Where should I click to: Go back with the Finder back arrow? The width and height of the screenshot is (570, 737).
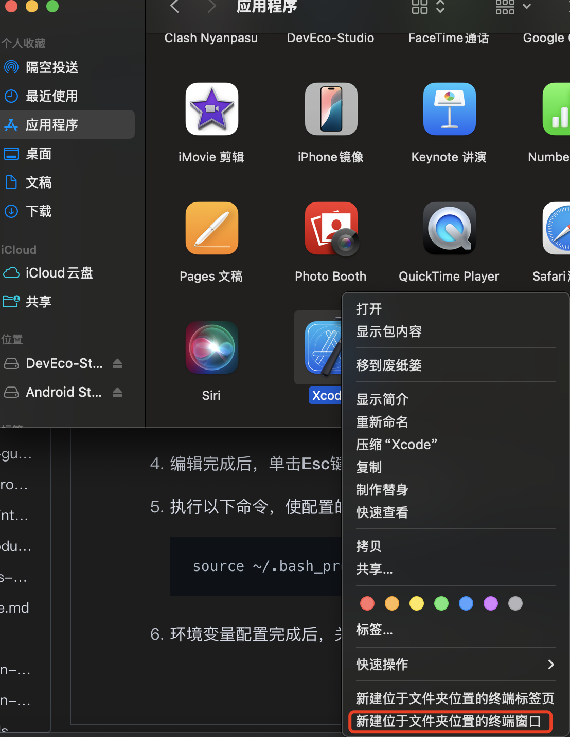click(174, 7)
